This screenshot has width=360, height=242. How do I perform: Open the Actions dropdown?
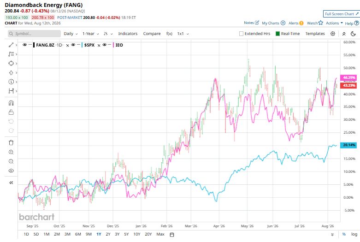click(x=334, y=23)
